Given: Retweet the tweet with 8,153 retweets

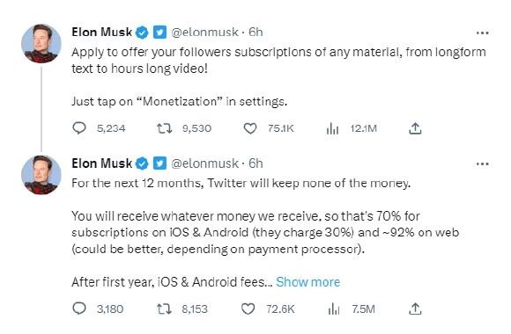Looking at the screenshot, I should [x=164, y=309].
